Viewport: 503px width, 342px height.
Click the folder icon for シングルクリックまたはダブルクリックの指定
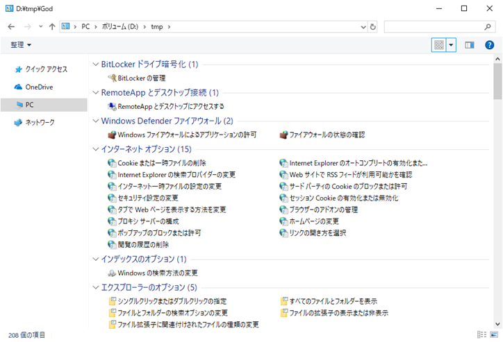pyautogui.click(x=113, y=301)
